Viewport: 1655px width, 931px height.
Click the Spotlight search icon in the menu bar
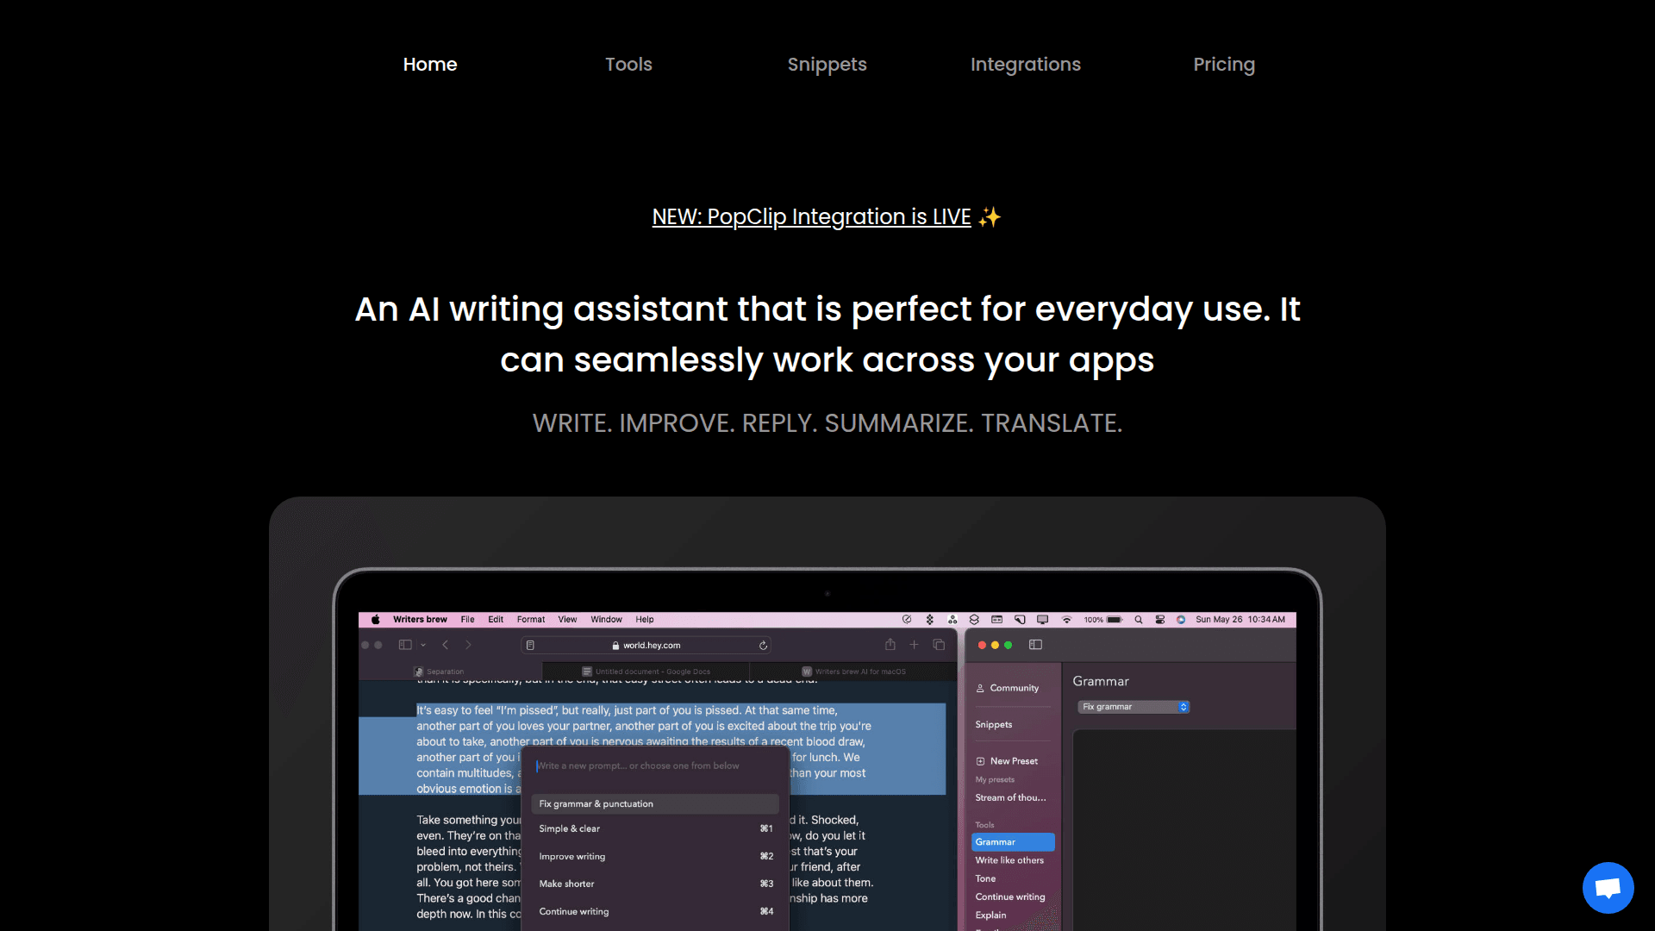point(1138,620)
